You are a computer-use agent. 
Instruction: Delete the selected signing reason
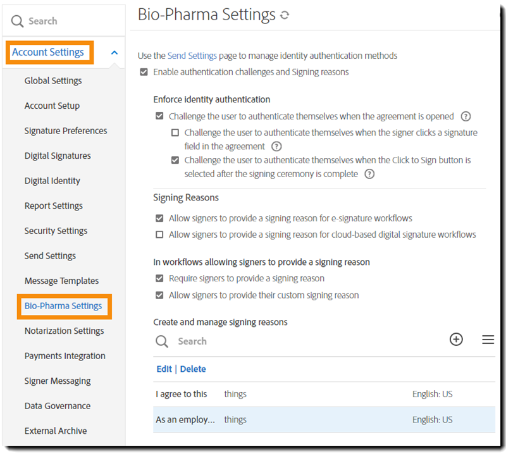pyautogui.click(x=193, y=369)
